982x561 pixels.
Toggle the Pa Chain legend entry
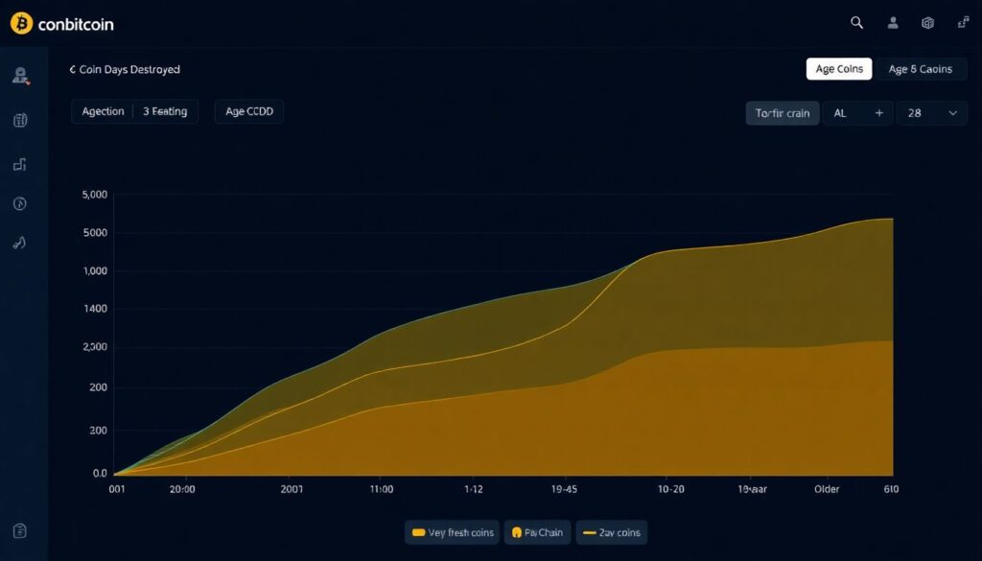[x=537, y=532]
